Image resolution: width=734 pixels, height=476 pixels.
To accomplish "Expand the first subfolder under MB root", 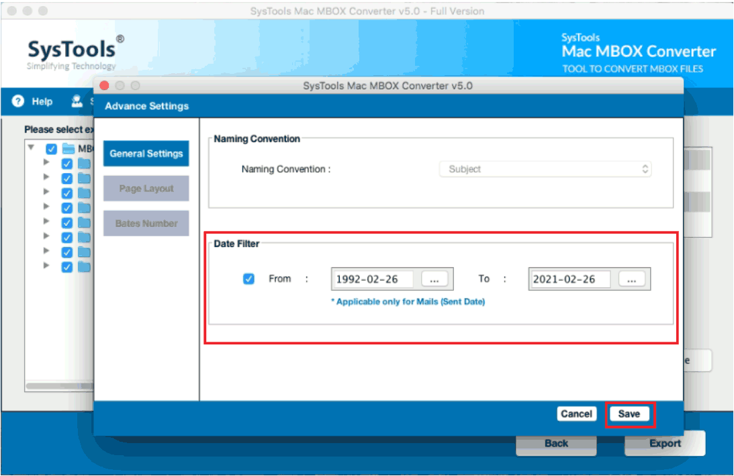I will (x=46, y=162).
